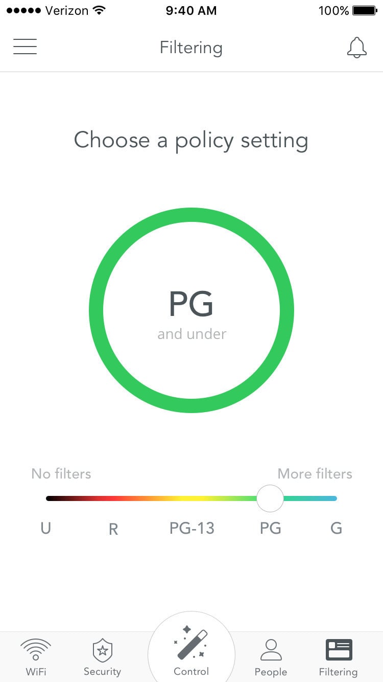Tap the No filters label
The height and width of the screenshot is (682, 383).
coord(61,473)
